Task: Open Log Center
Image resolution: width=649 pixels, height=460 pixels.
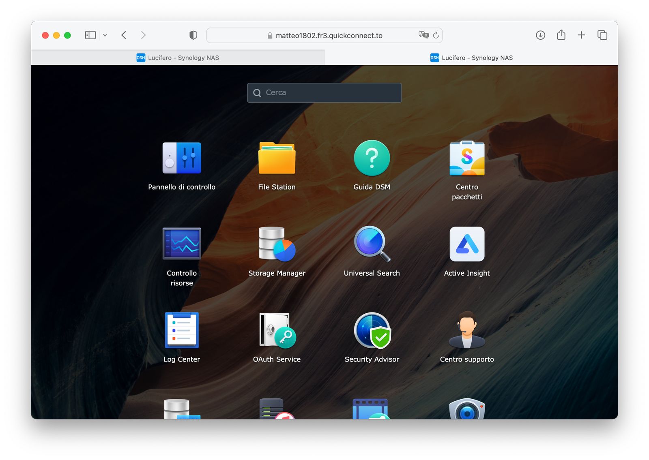Action: 182,330
